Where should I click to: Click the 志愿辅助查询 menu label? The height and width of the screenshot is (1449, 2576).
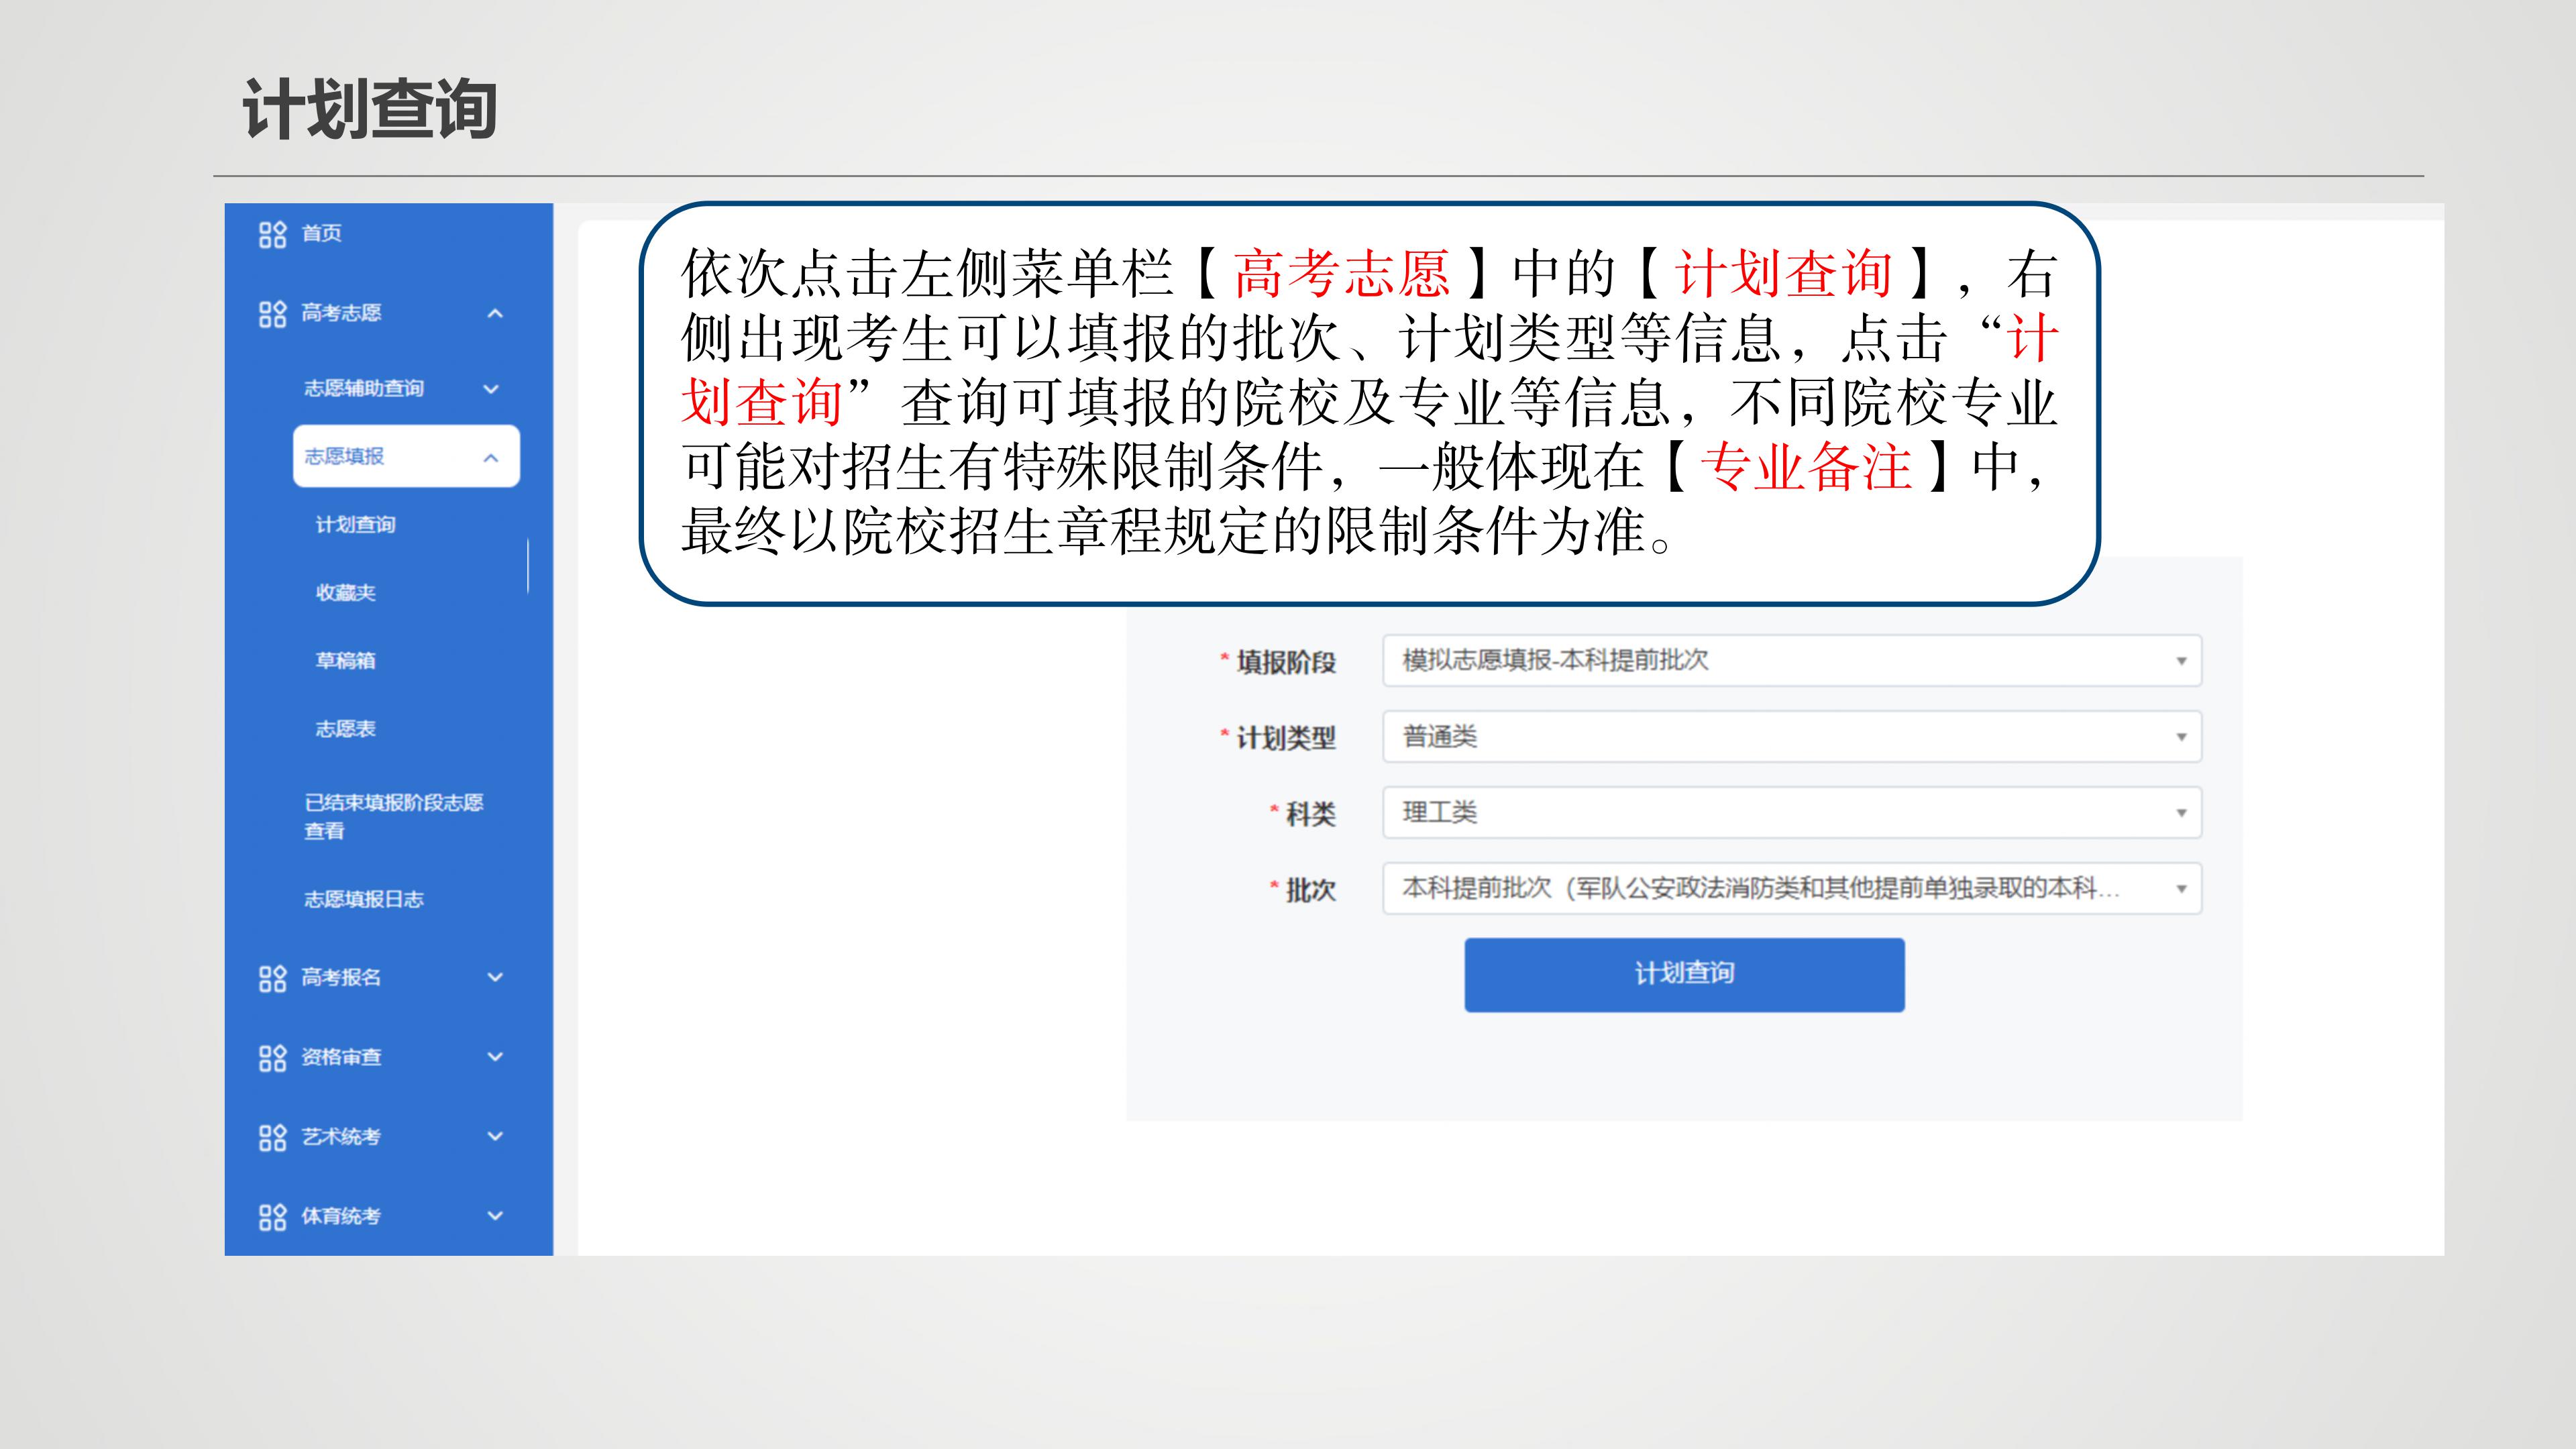(364, 388)
